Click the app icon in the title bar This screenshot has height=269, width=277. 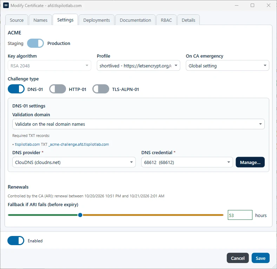(6, 6)
